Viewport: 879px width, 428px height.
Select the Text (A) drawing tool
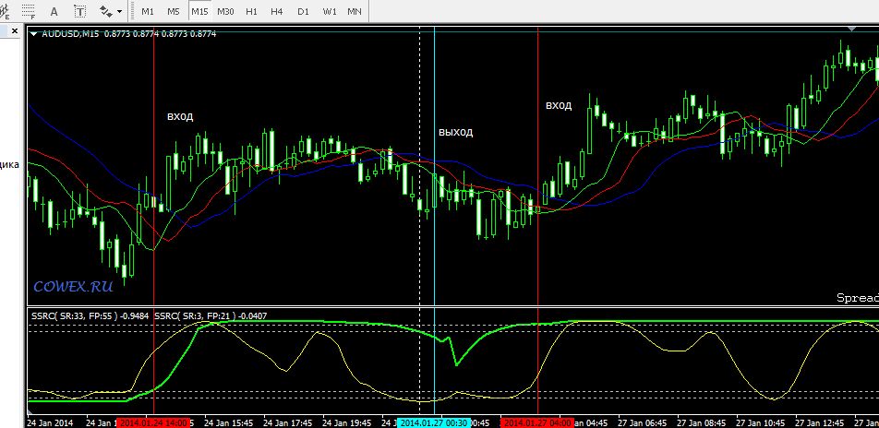54,11
